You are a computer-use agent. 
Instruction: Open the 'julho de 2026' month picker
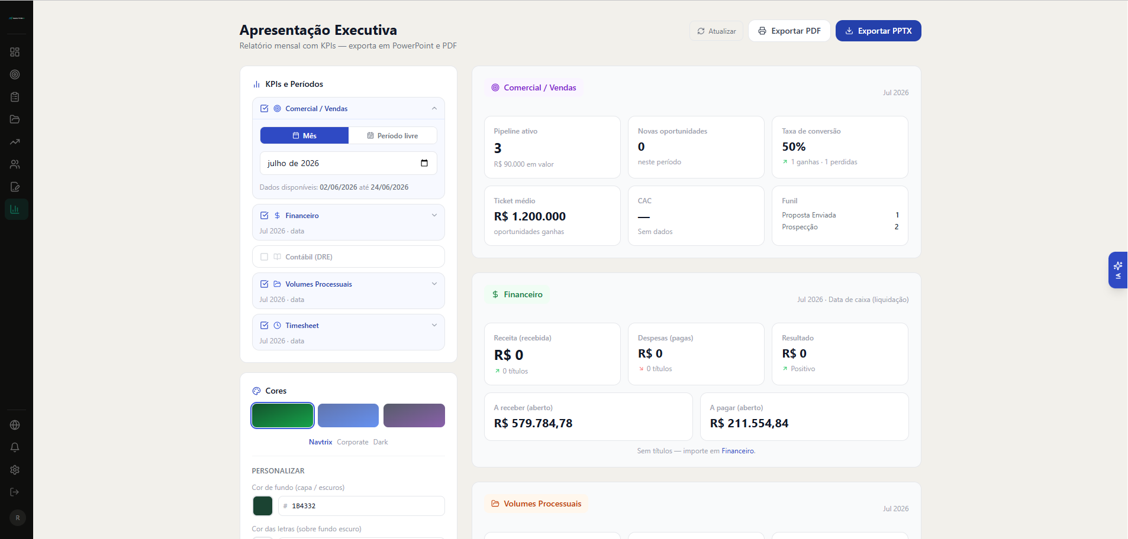tap(348, 163)
